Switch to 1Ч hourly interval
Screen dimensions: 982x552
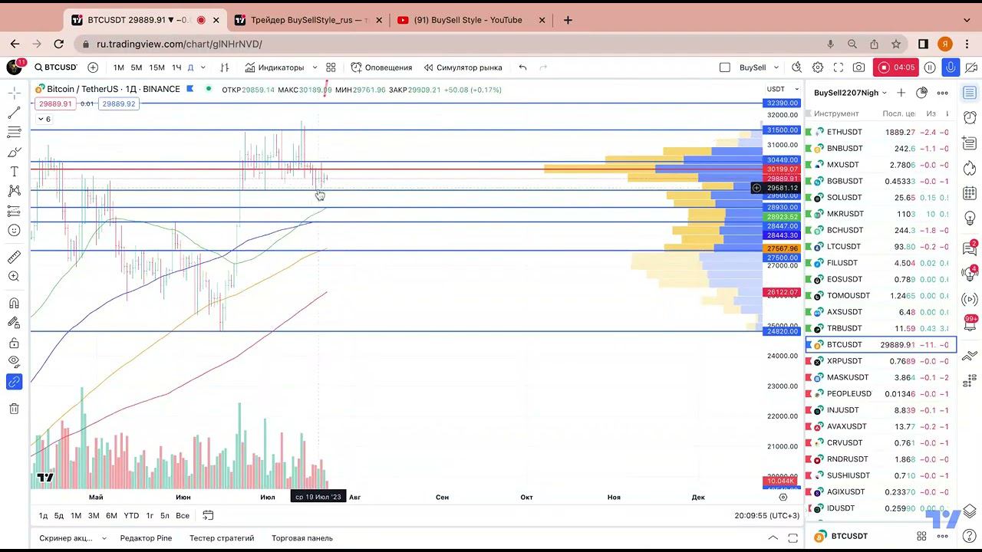[x=176, y=67]
